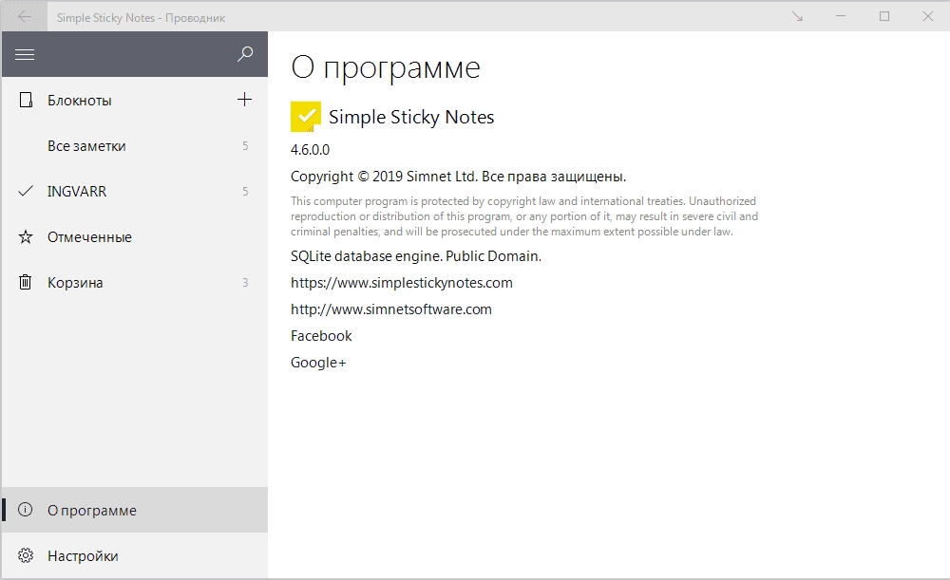Screen dimensions: 950x580
Task: Minimize the window
Action: pos(841,16)
